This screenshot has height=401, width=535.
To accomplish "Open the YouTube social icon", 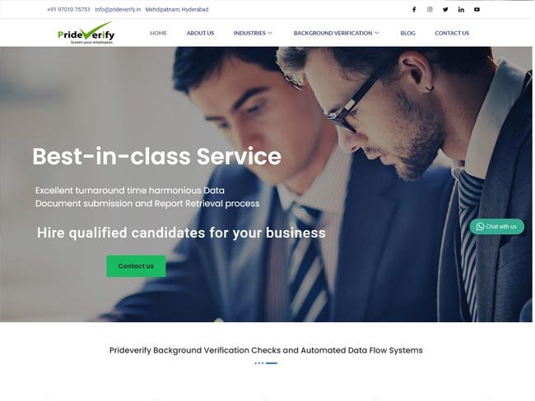I will click(x=477, y=10).
